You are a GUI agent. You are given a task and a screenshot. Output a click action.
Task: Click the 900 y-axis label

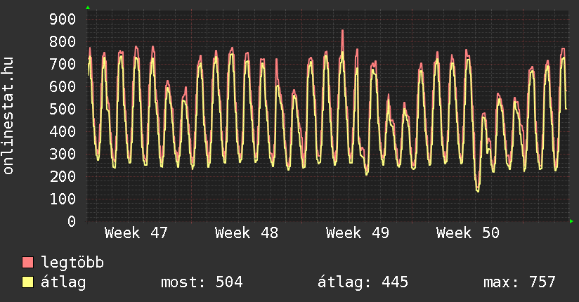coord(62,19)
